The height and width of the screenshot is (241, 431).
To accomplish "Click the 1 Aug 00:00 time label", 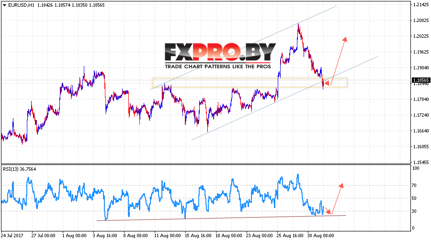I will pyautogui.click(x=74, y=236).
